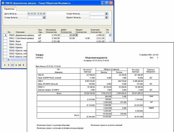This screenshot has height=132, width=174.
Task: Select item number 70100 in grid
Action: coord(12,51)
